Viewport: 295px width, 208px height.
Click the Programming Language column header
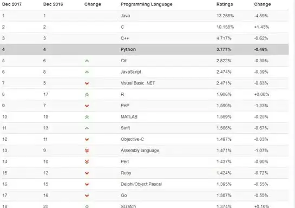147,4
